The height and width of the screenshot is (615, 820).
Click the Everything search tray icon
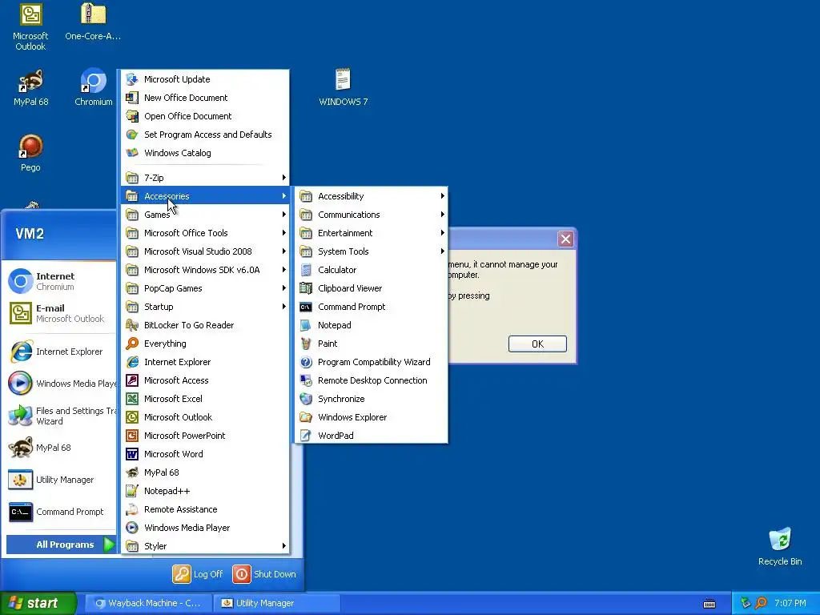(761, 603)
